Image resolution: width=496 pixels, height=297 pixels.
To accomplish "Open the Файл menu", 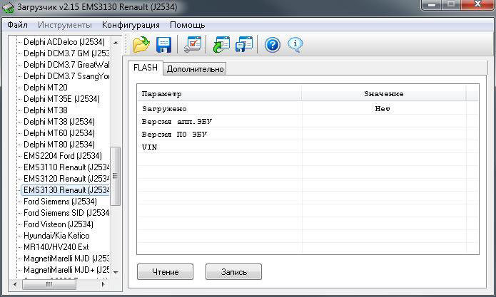I will (17, 25).
